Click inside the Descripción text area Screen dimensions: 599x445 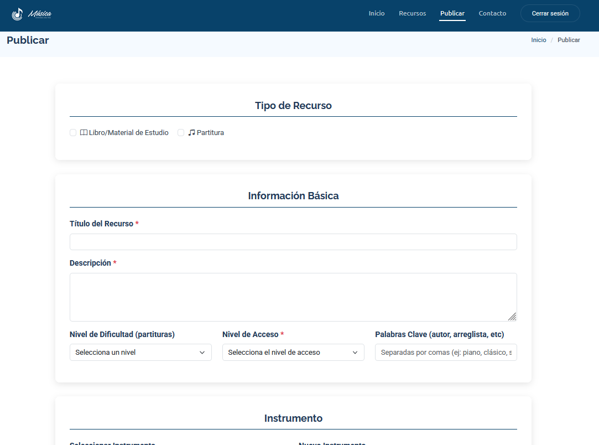tap(293, 297)
